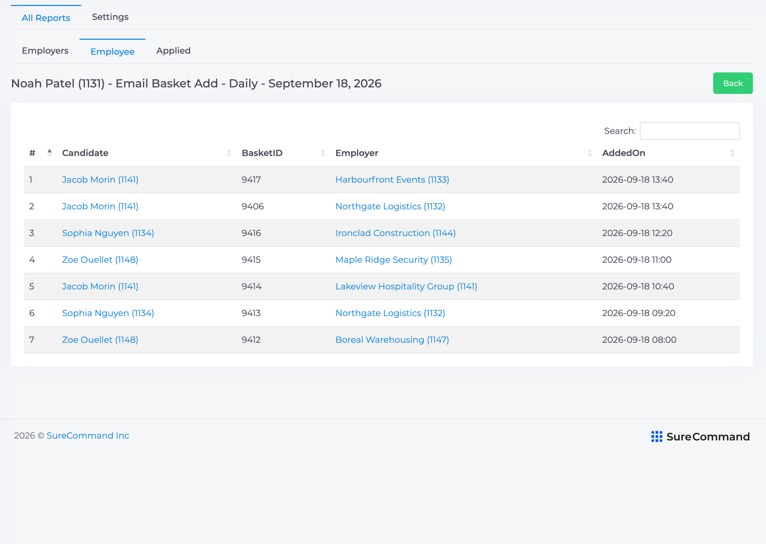
Task: Click AddedOn column sort arrows icon
Action: click(x=732, y=153)
